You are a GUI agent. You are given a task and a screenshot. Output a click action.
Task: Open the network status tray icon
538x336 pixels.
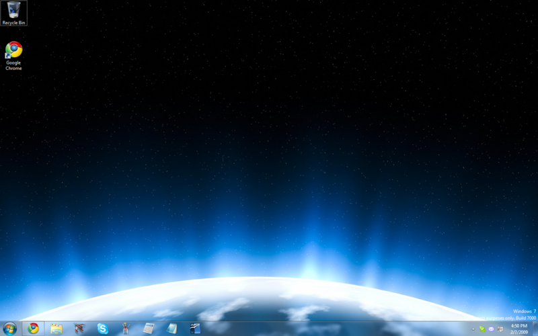tap(500, 329)
